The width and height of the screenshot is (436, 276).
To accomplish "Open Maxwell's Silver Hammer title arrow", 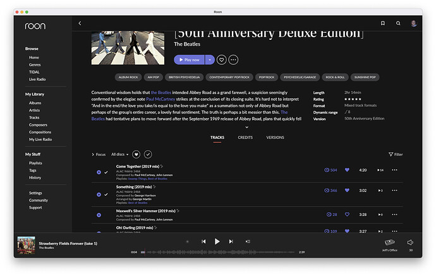I will (x=178, y=211).
